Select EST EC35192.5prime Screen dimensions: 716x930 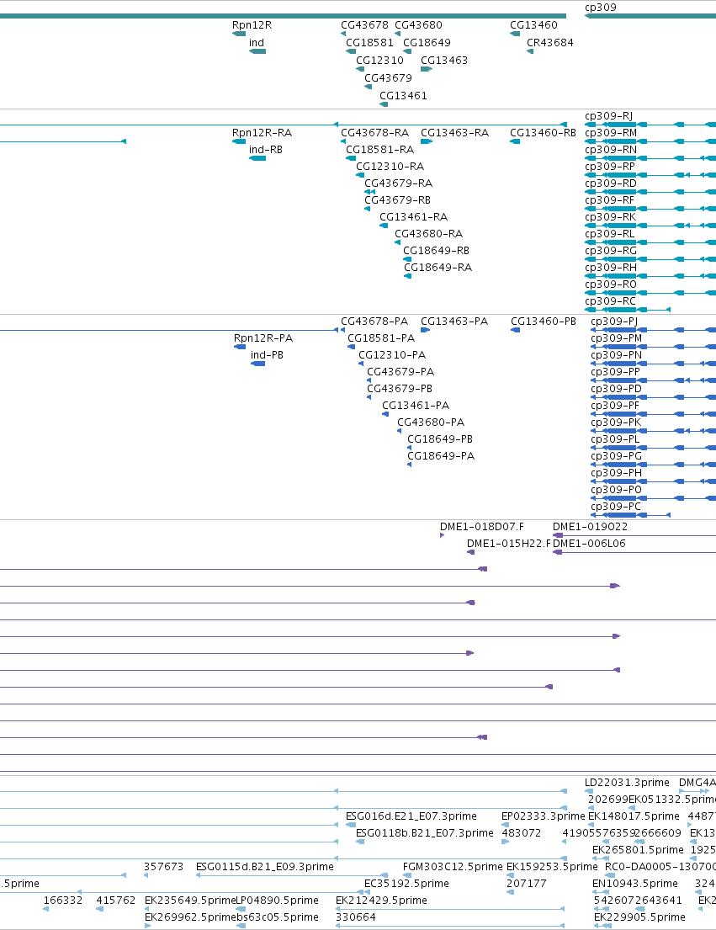(x=406, y=884)
